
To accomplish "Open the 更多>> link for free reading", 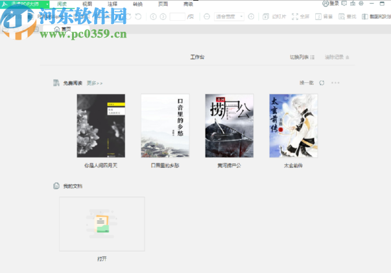I will 95,83.
